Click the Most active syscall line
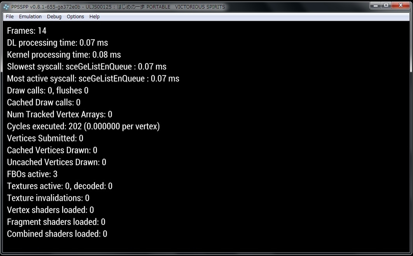This screenshot has width=413, height=256. pos(93,79)
